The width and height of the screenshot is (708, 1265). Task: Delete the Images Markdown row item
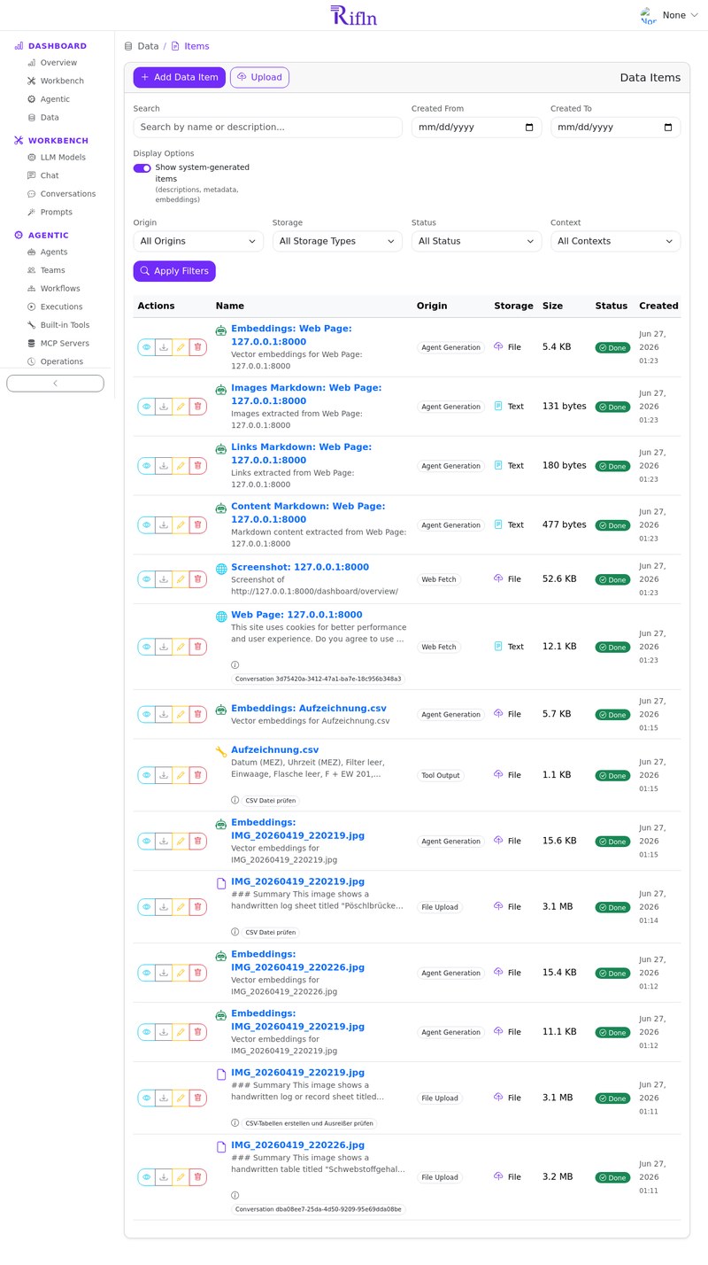click(197, 407)
